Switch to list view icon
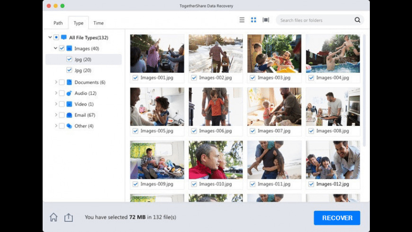This screenshot has height=232, width=412. [x=242, y=20]
